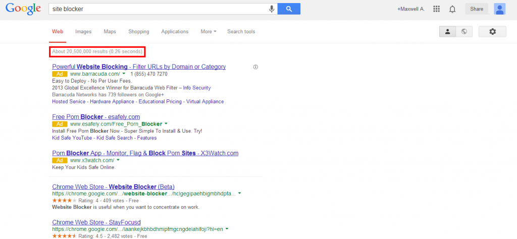Toggle global results globe icon

point(464,32)
